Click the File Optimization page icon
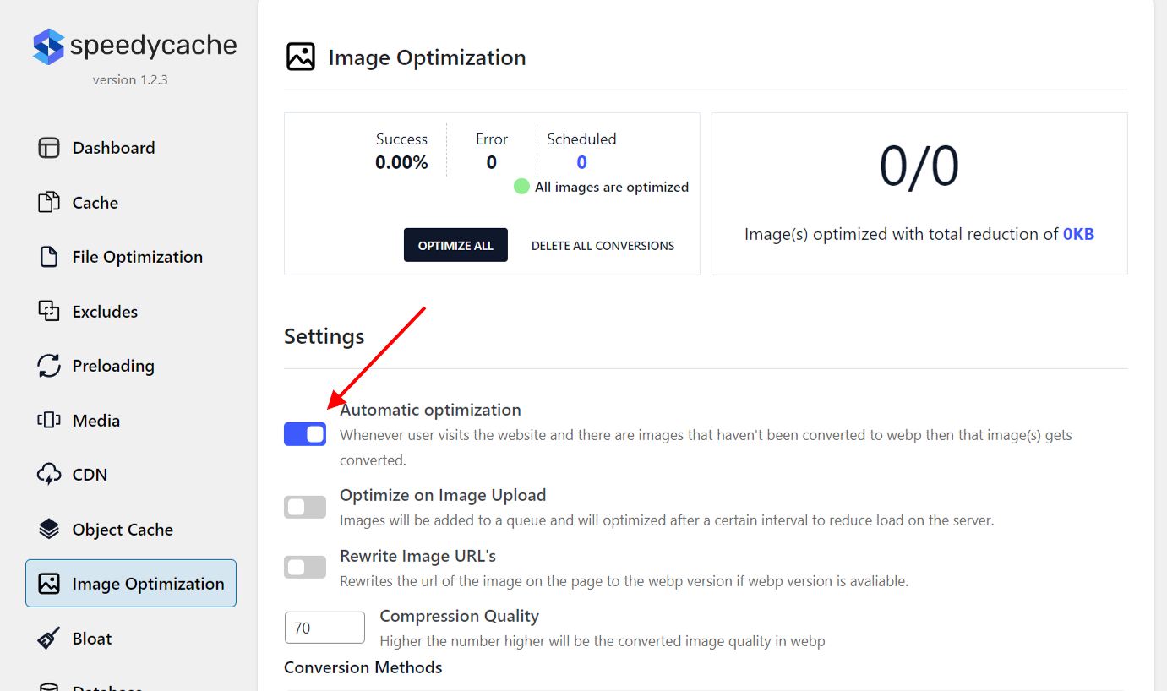Screen dimensions: 1167x691 [49, 257]
